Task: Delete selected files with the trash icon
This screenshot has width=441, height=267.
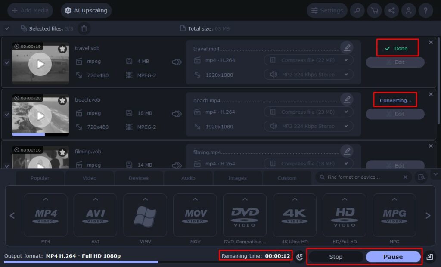Action: coord(84,28)
